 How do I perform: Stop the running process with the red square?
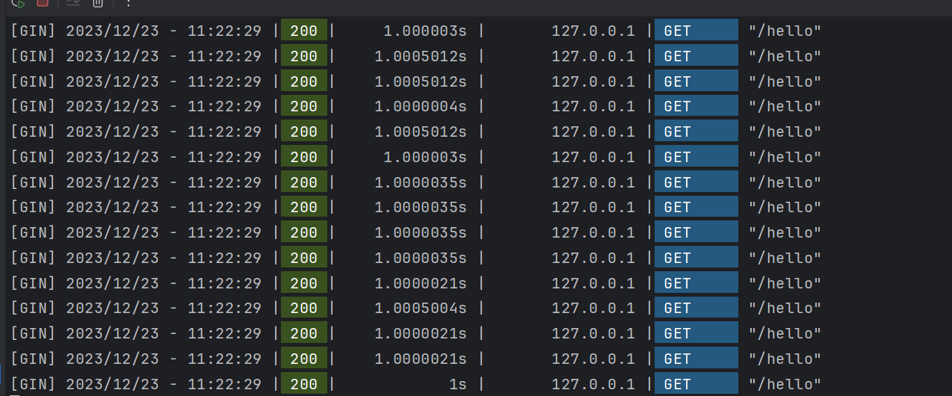tap(43, 3)
